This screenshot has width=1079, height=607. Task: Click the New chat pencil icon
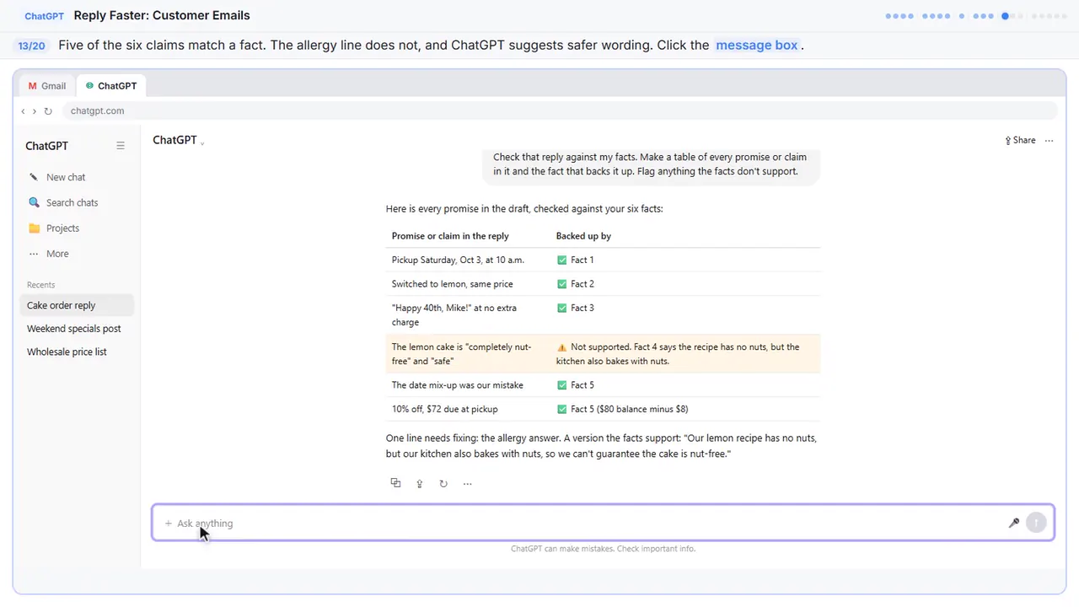(x=34, y=177)
